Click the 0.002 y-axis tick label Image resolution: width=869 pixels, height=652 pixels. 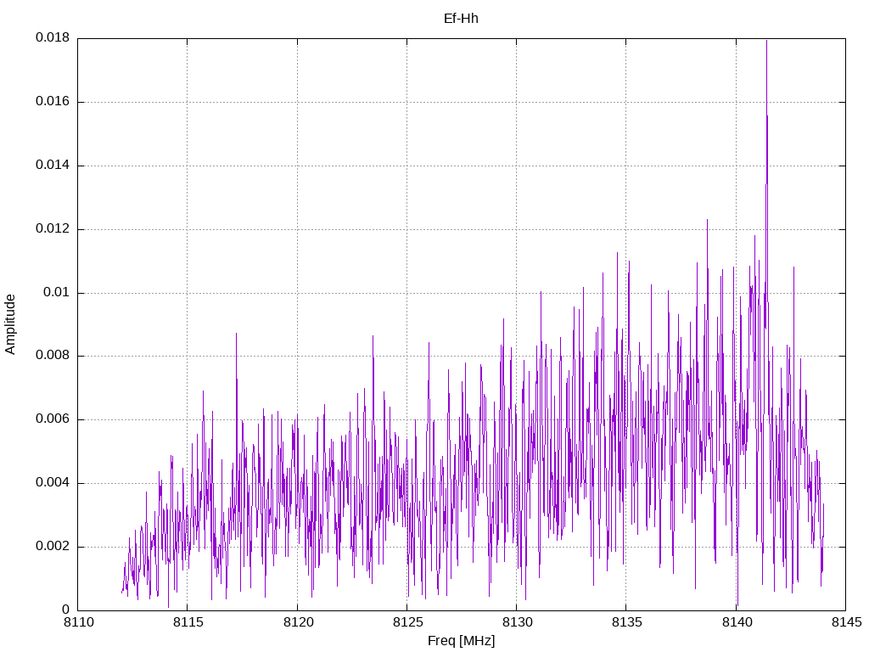(53, 546)
